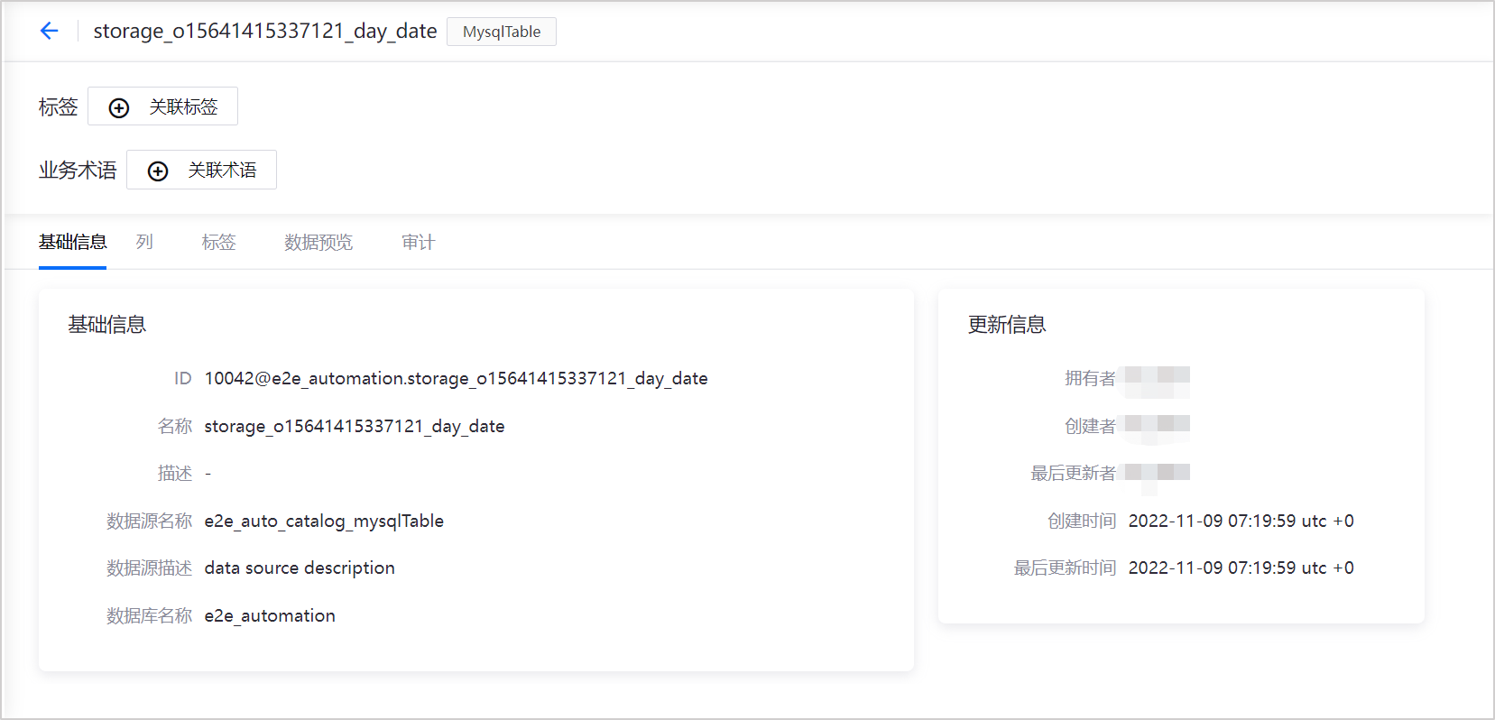Click the 关联术语 button label
This screenshot has width=1495, height=720.
222,171
